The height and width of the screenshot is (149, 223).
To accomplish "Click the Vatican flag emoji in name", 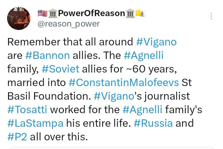I will [141, 13].
